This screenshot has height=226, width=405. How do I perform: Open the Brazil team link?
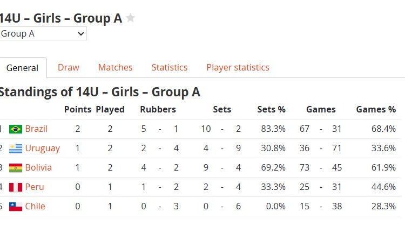[x=36, y=129]
